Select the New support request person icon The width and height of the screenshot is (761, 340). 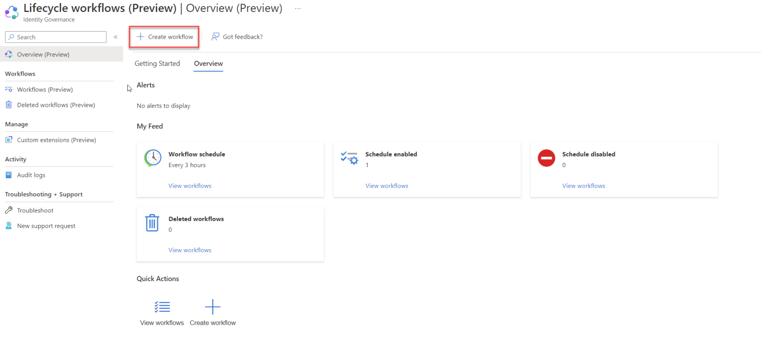tap(8, 225)
